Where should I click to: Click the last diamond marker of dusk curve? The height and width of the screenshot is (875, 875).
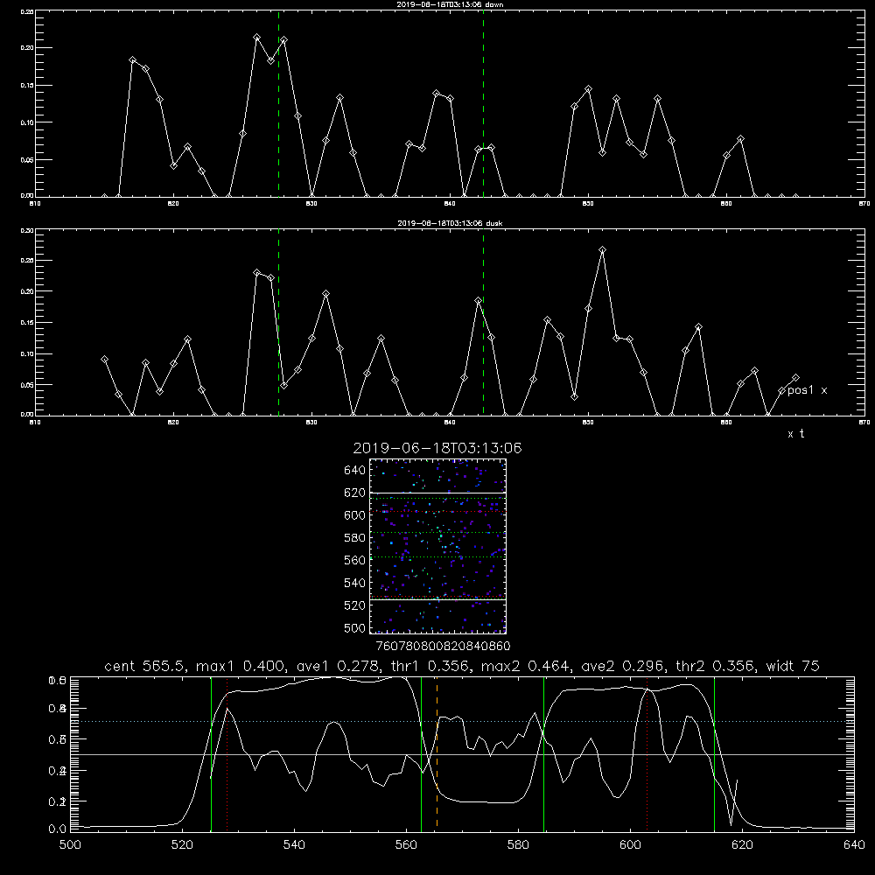coord(795,378)
